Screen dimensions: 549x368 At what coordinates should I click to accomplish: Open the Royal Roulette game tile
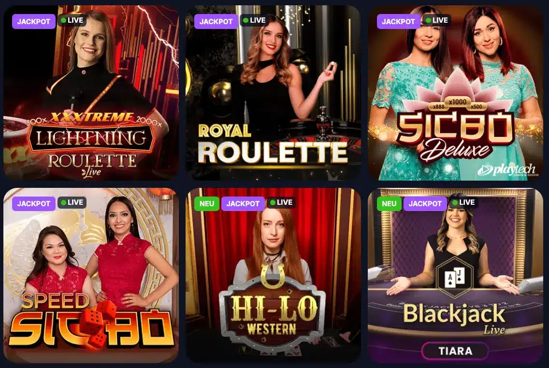(273, 93)
